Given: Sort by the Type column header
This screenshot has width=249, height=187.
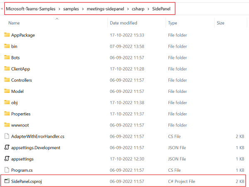Looking at the screenshot, I should (173, 23).
